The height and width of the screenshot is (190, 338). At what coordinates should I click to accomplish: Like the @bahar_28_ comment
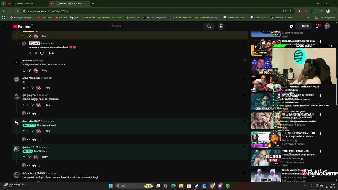pyautogui.click(x=24, y=157)
